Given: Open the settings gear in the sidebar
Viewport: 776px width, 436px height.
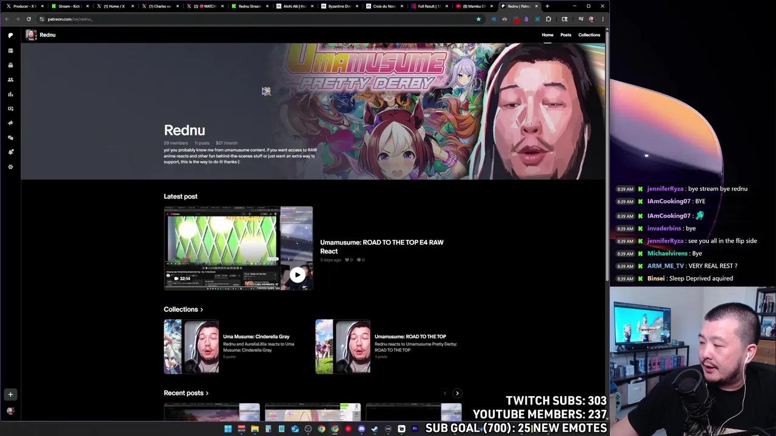Looking at the screenshot, I should 10,167.
